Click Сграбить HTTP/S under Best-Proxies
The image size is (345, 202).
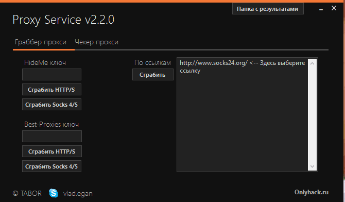tap(52, 151)
